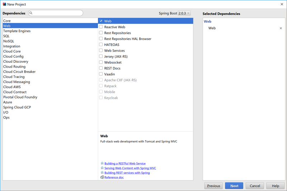Remove Web from selected dependencies

pyautogui.click(x=281, y=28)
